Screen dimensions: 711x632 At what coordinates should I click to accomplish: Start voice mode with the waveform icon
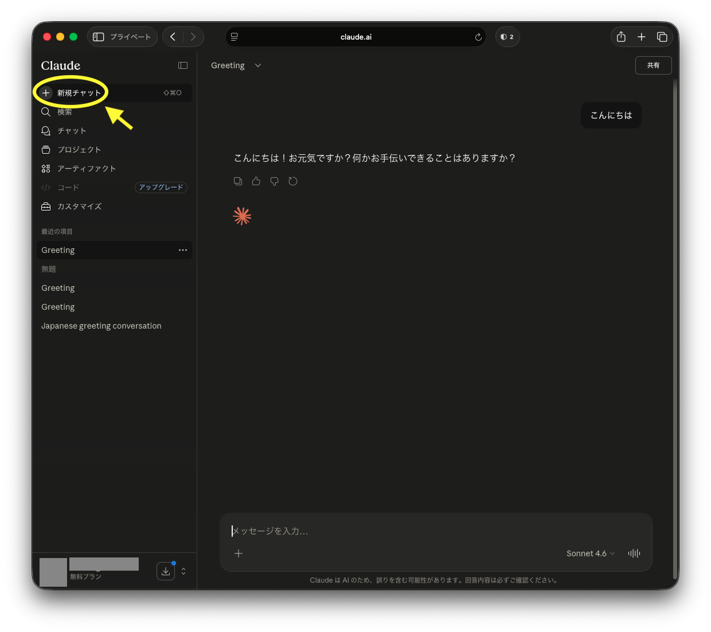coord(634,553)
